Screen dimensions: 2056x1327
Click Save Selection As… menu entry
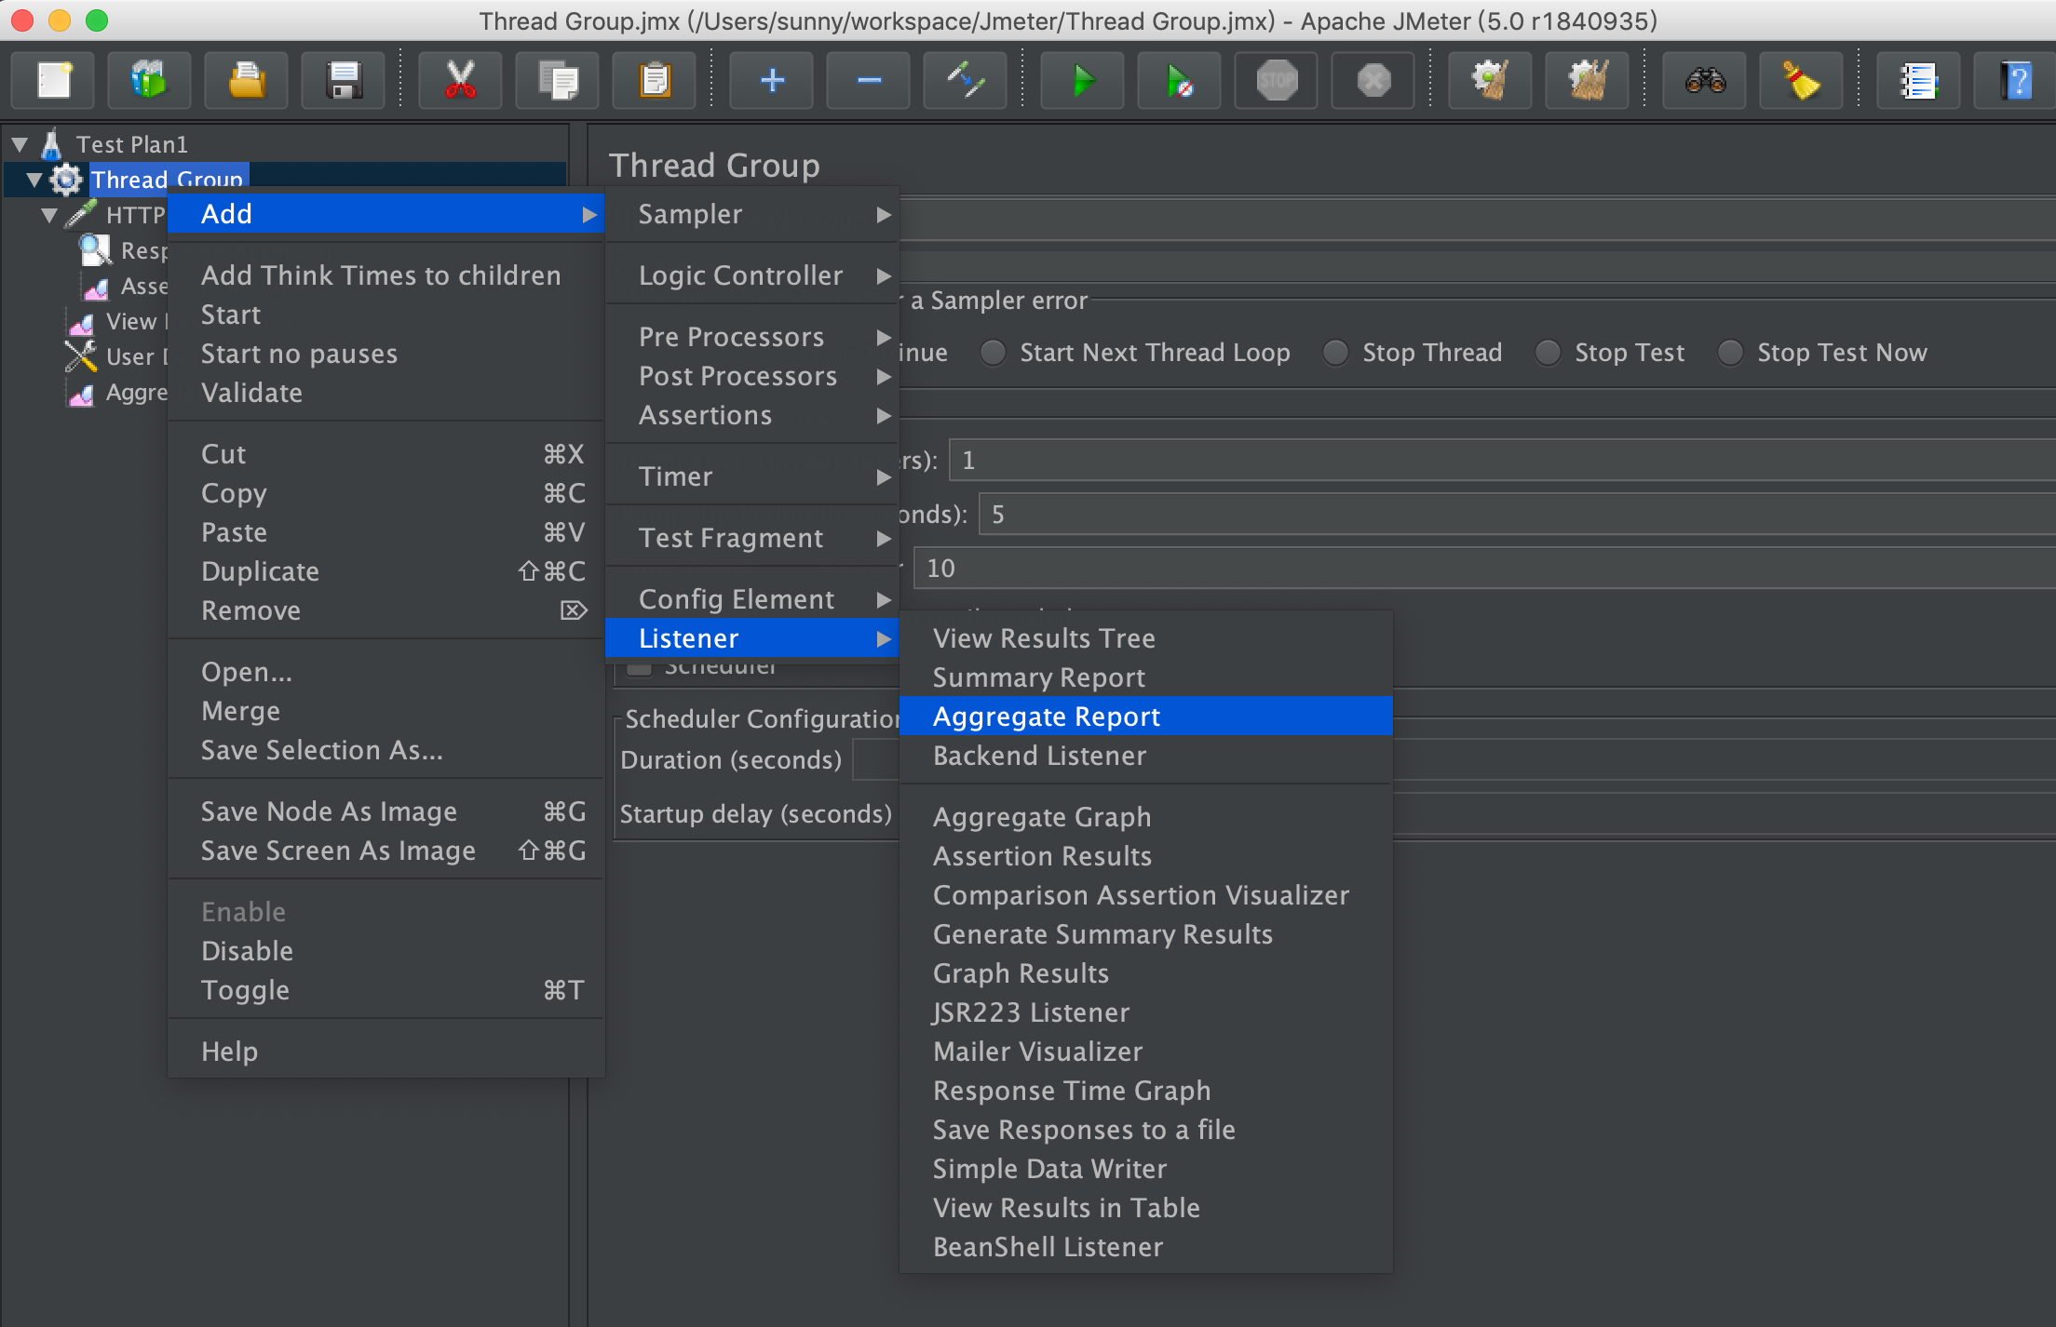pos(321,750)
